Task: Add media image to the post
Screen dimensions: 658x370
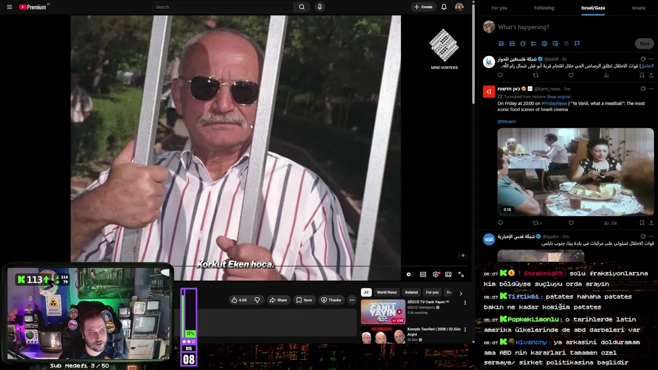Action: 501,44
